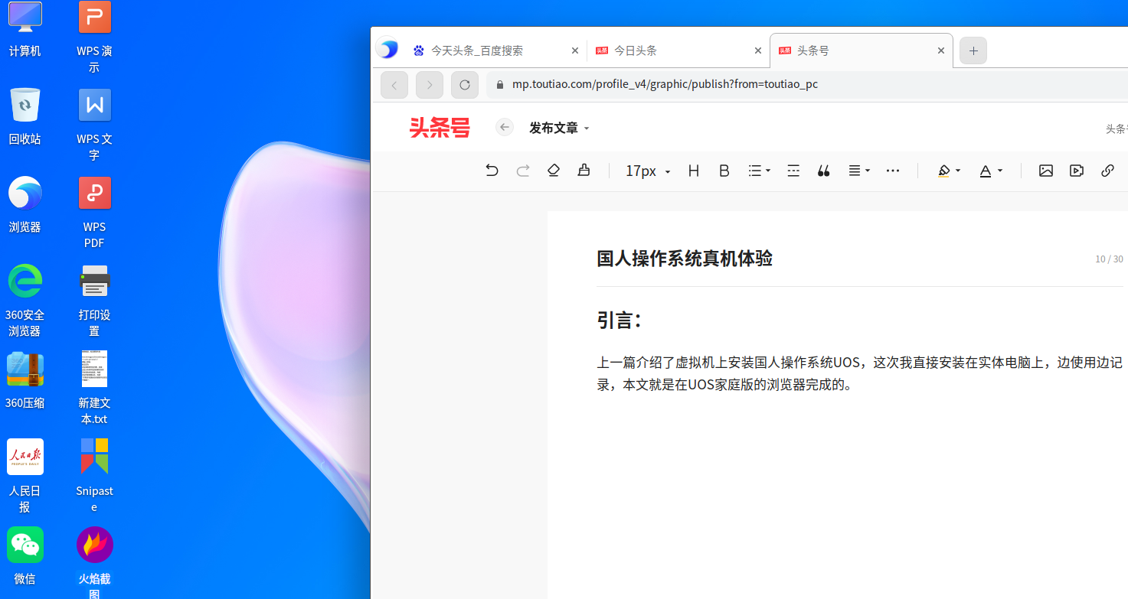Click the browser logo at tab bar left

pos(387,50)
